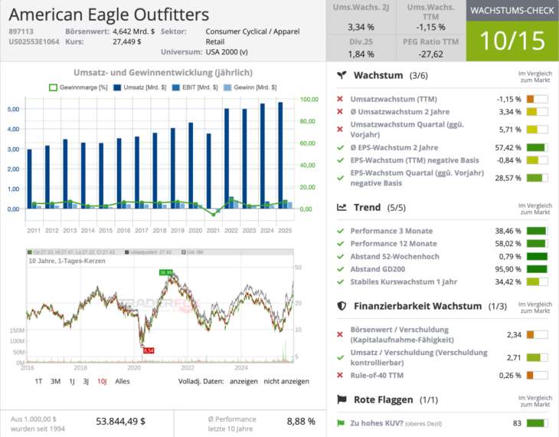Click green check beside Abstand GD200
This screenshot has width=559, height=437.
tap(341, 269)
